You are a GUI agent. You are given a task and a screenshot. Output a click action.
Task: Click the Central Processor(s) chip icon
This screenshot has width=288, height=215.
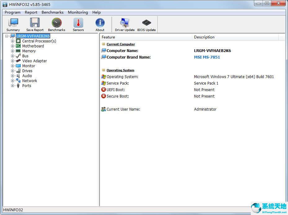pyautogui.click(x=18, y=41)
